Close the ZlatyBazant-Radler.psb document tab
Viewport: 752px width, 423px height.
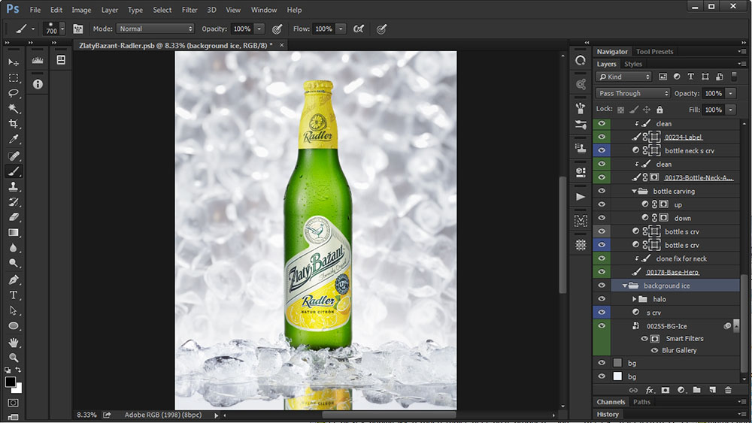coord(281,45)
